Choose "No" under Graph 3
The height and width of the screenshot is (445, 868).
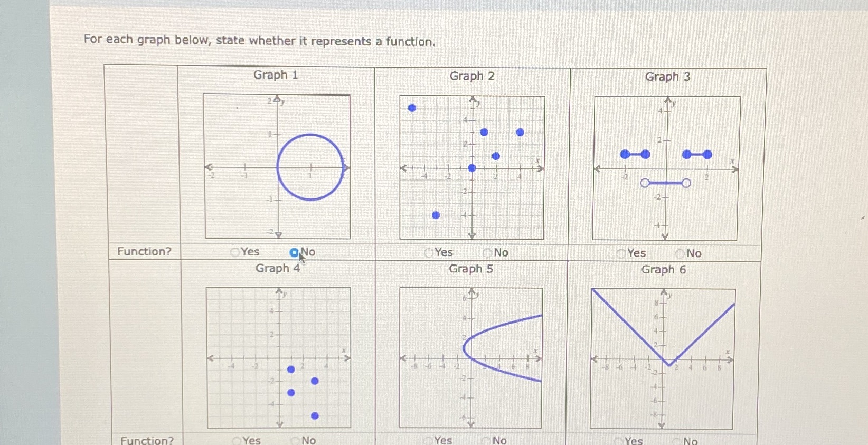pos(680,254)
